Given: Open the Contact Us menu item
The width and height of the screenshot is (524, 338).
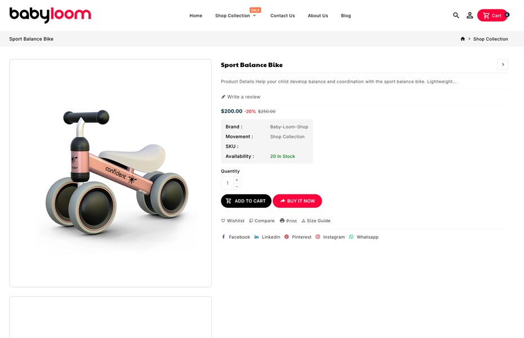Looking at the screenshot, I should pos(282,16).
